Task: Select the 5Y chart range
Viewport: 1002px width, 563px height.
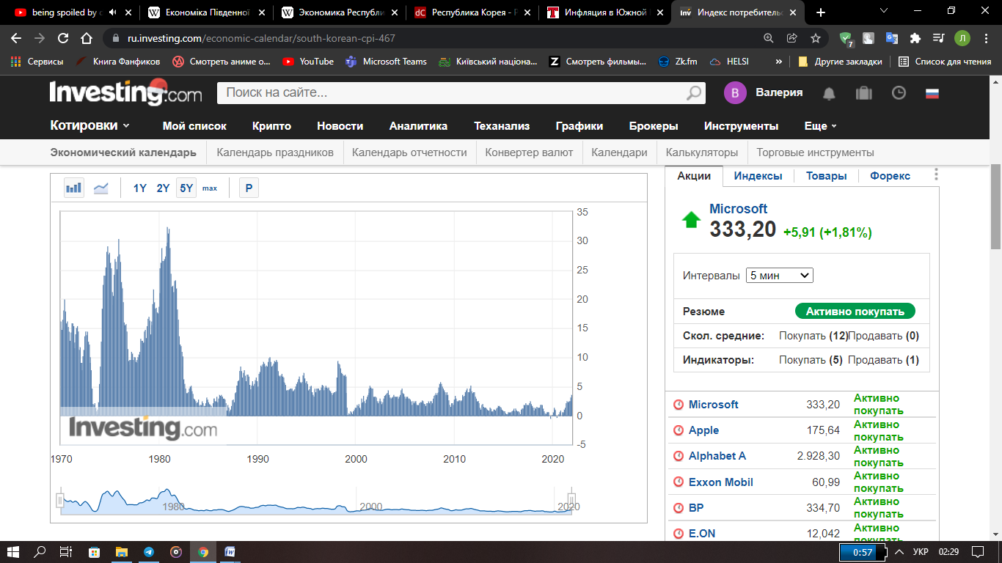Action: click(x=186, y=188)
